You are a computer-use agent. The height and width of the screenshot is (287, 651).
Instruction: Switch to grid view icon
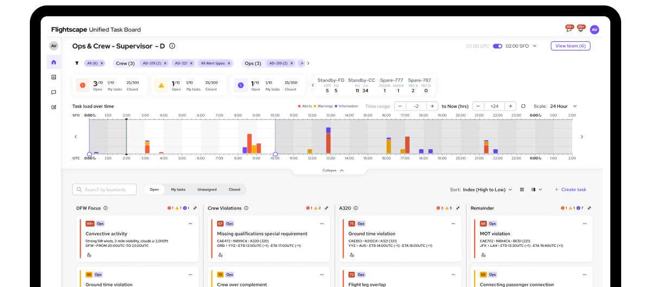coord(522,189)
